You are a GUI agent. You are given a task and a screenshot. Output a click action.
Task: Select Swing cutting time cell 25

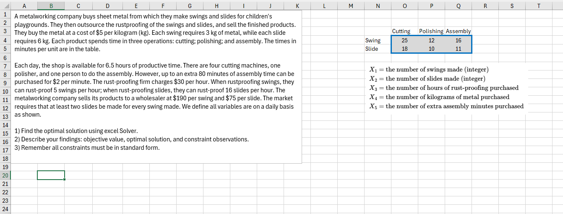coord(404,40)
